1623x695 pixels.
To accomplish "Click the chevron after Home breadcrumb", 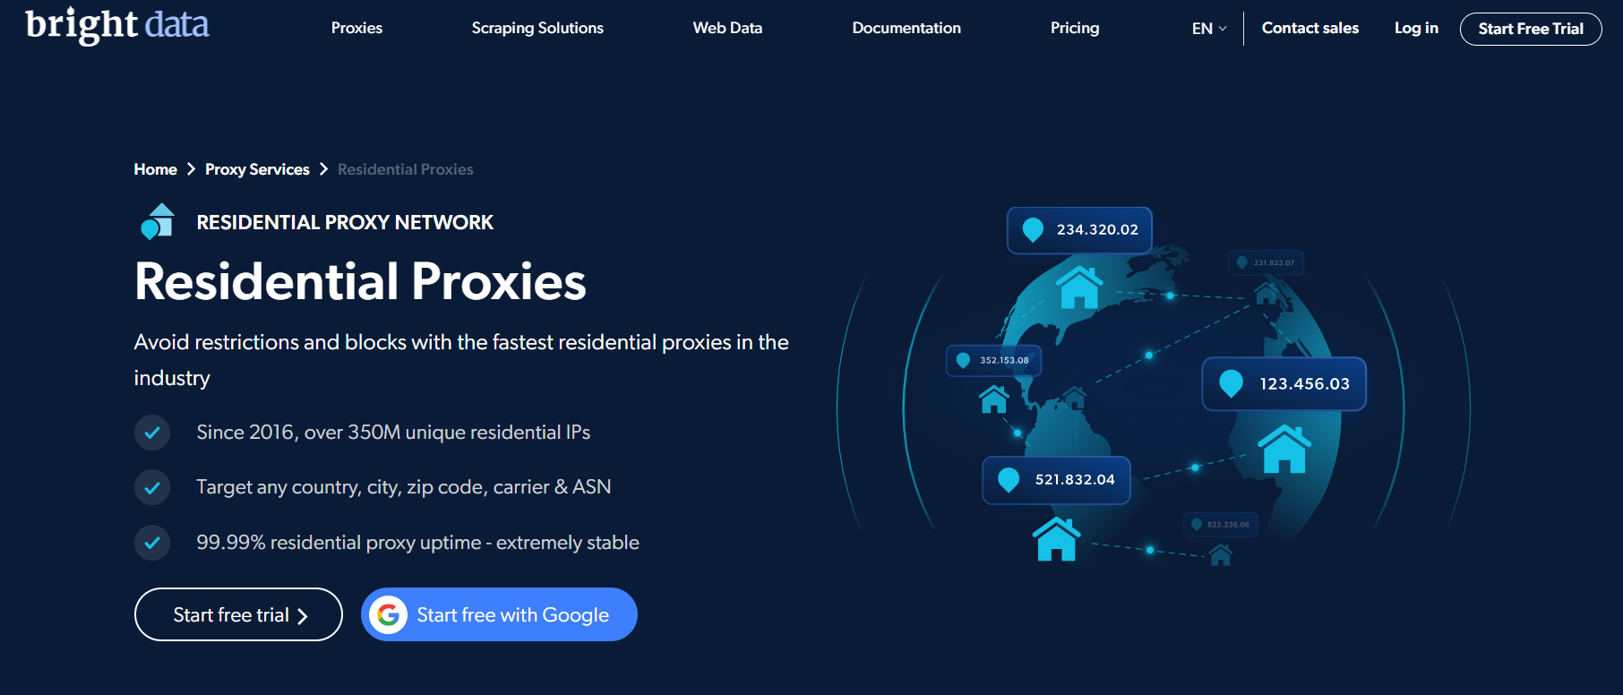I will pyautogui.click(x=191, y=169).
